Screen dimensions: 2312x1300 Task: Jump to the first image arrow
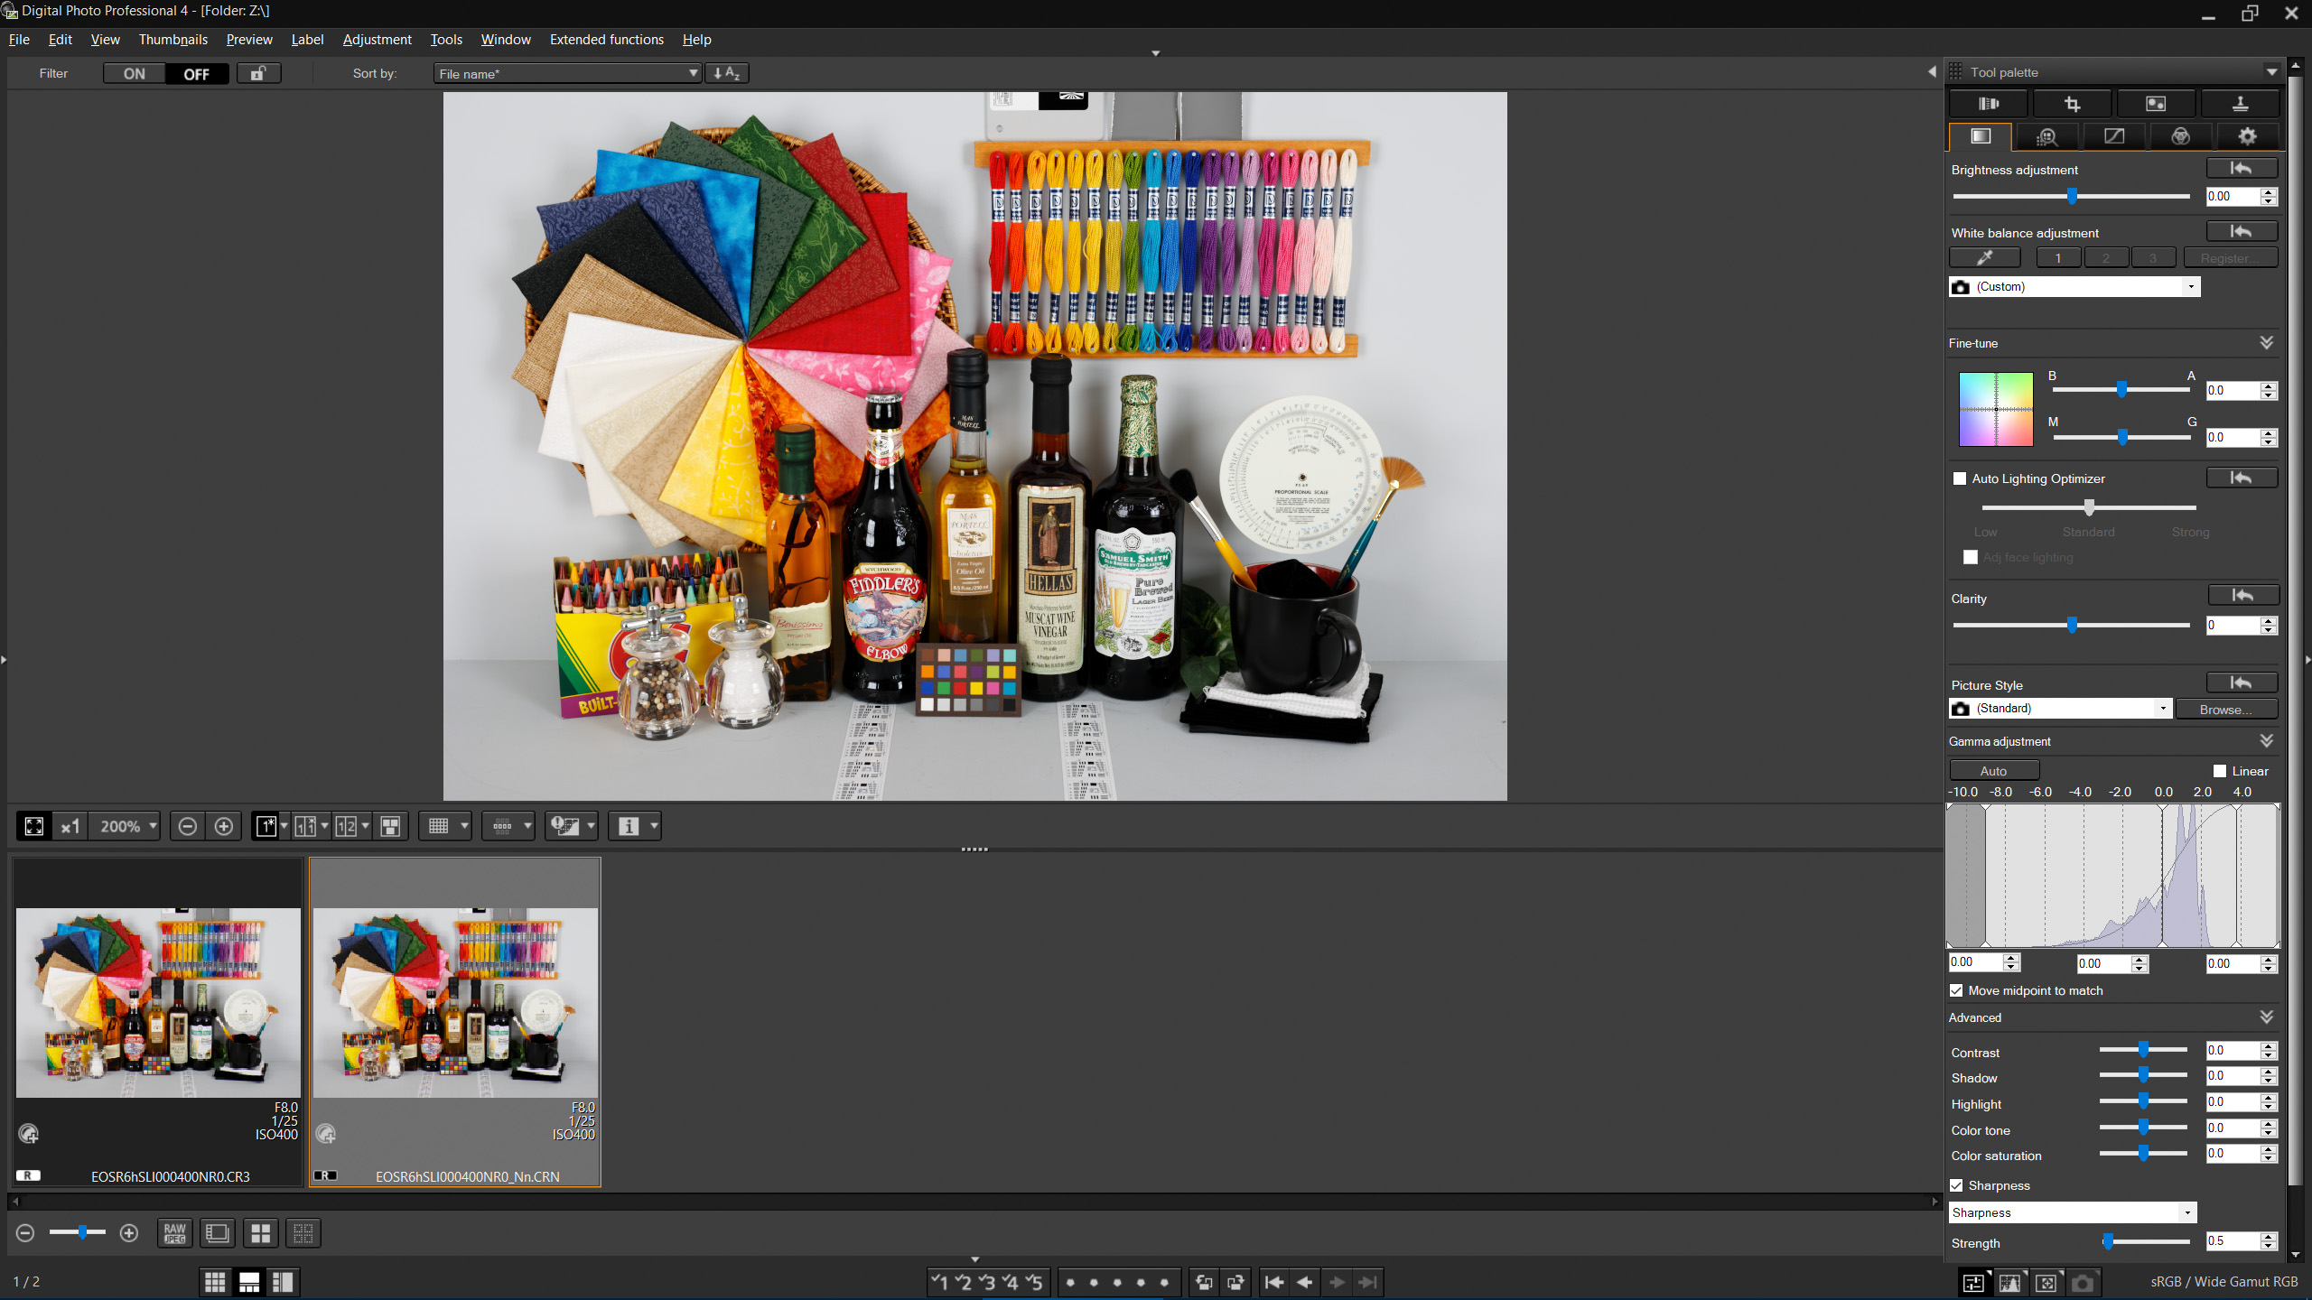tap(1274, 1282)
